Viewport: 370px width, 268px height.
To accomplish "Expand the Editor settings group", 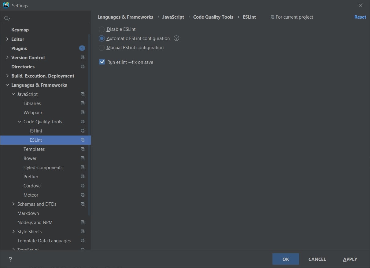I will pos(7,39).
